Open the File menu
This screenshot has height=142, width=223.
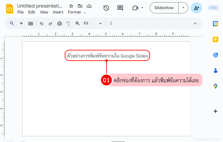[20, 12]
